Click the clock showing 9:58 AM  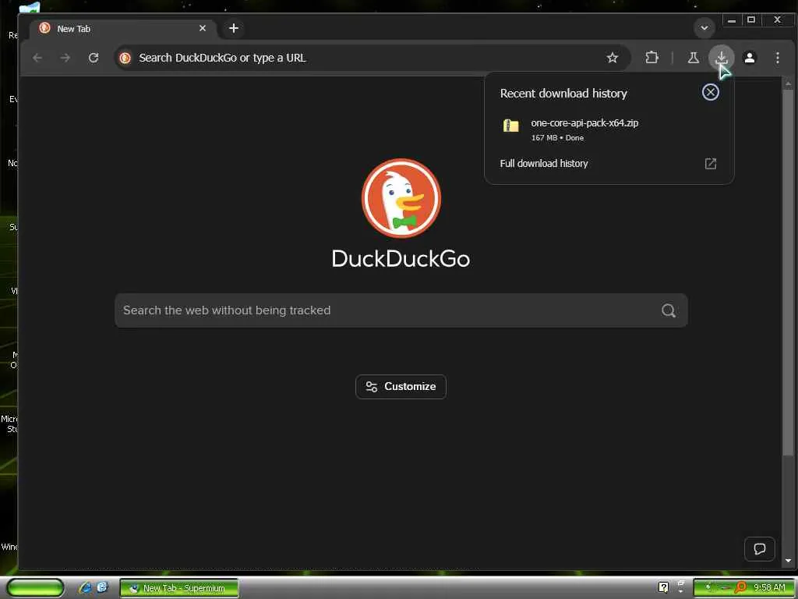click(x=769, y=588)
